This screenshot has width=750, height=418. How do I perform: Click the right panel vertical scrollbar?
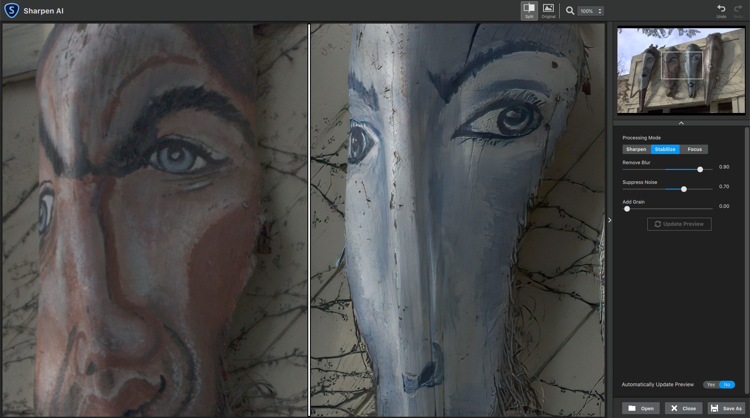click(x=747, y=260)
